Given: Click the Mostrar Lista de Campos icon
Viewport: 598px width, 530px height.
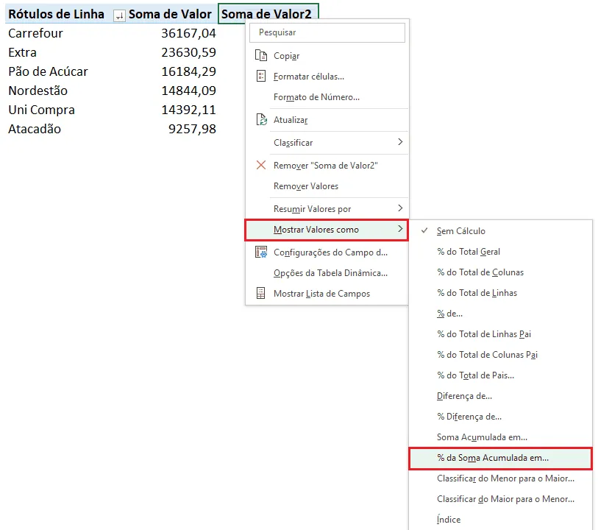Looking at the screenshot, I should tap(261, 294).
